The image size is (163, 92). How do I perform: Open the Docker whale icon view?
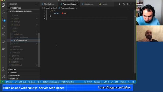click(x=3, y=49)
